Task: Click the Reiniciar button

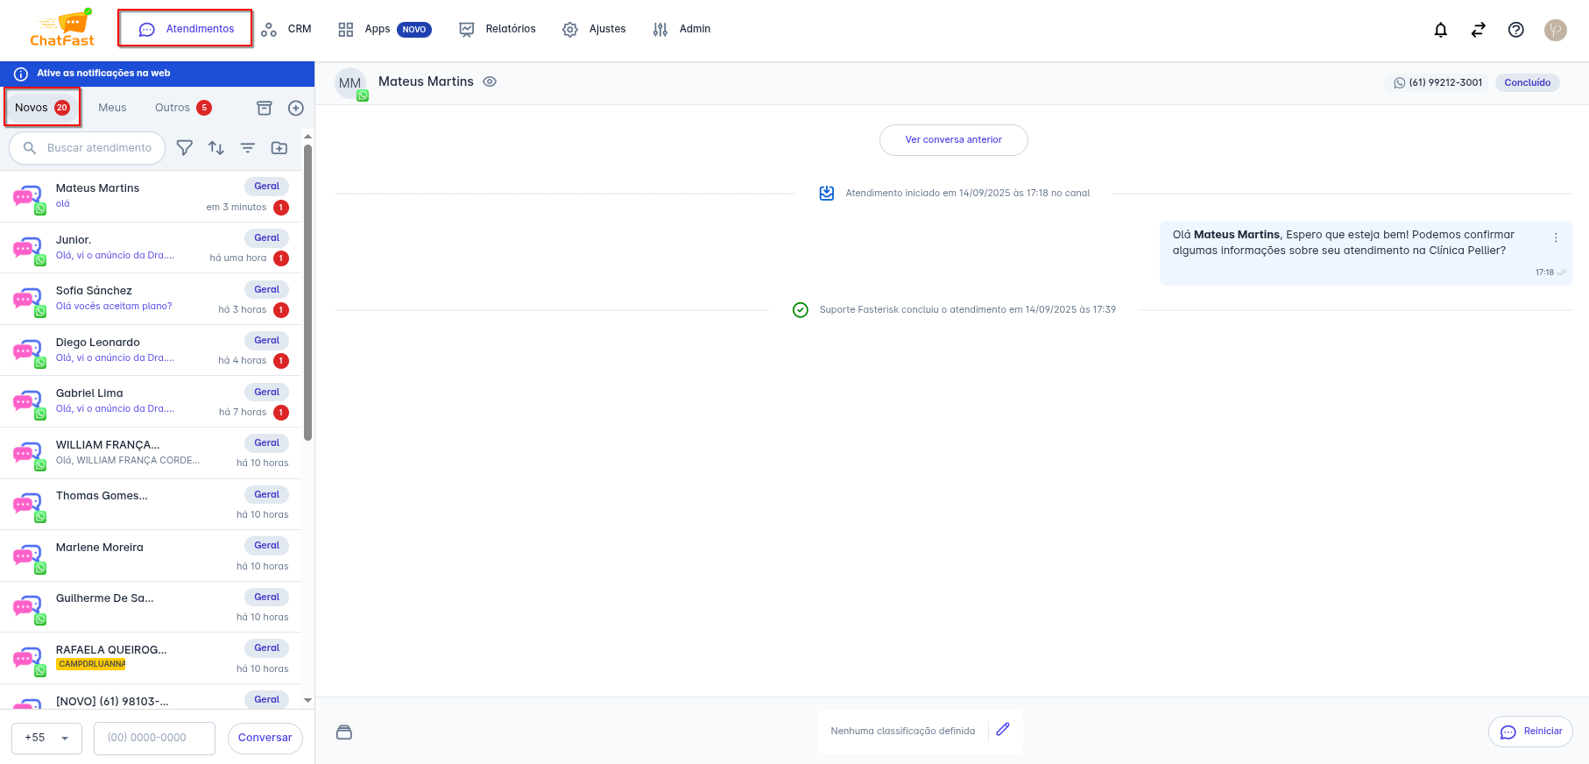Action: tap(1530, 732)
